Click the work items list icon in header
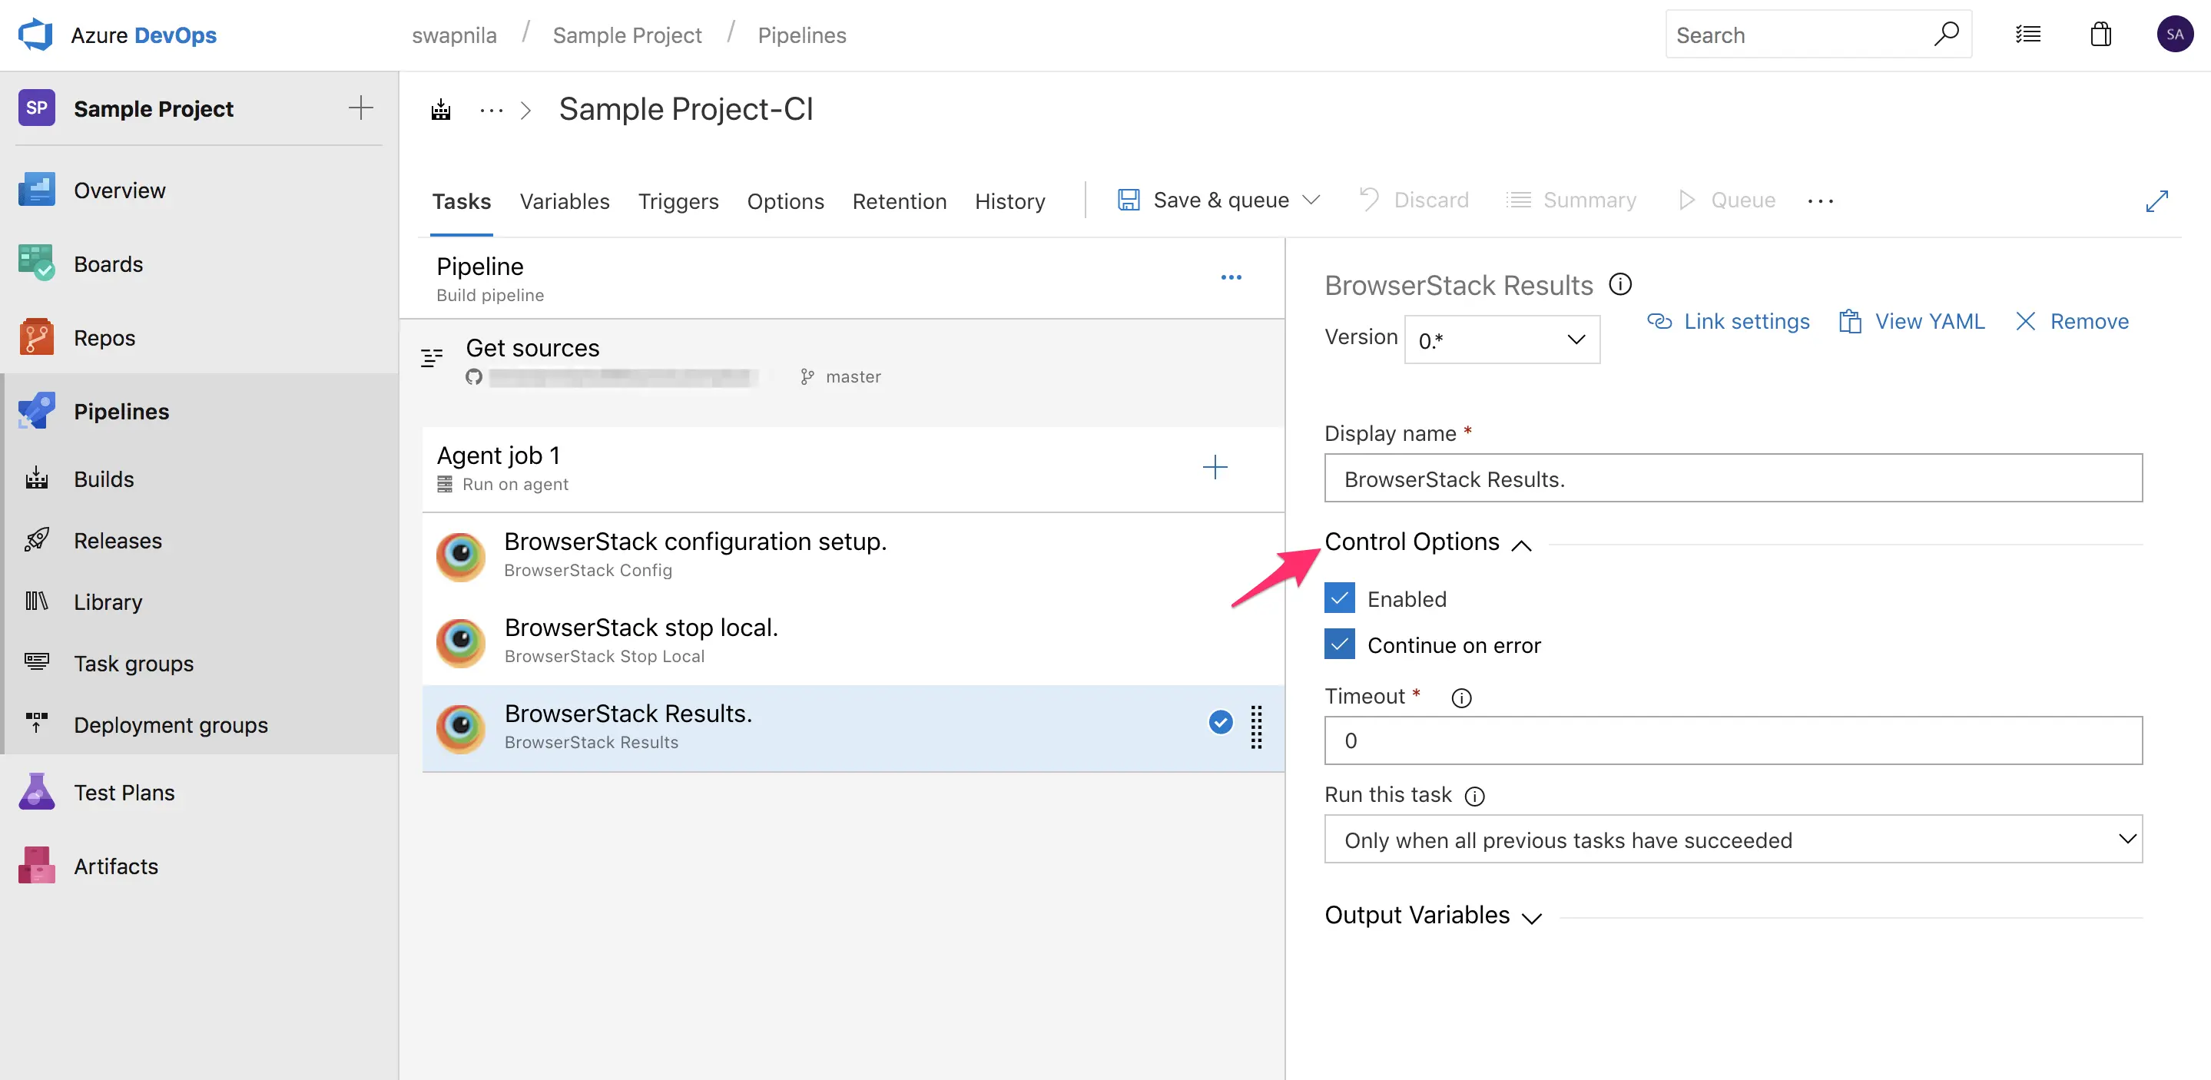 pos(2027,35)
